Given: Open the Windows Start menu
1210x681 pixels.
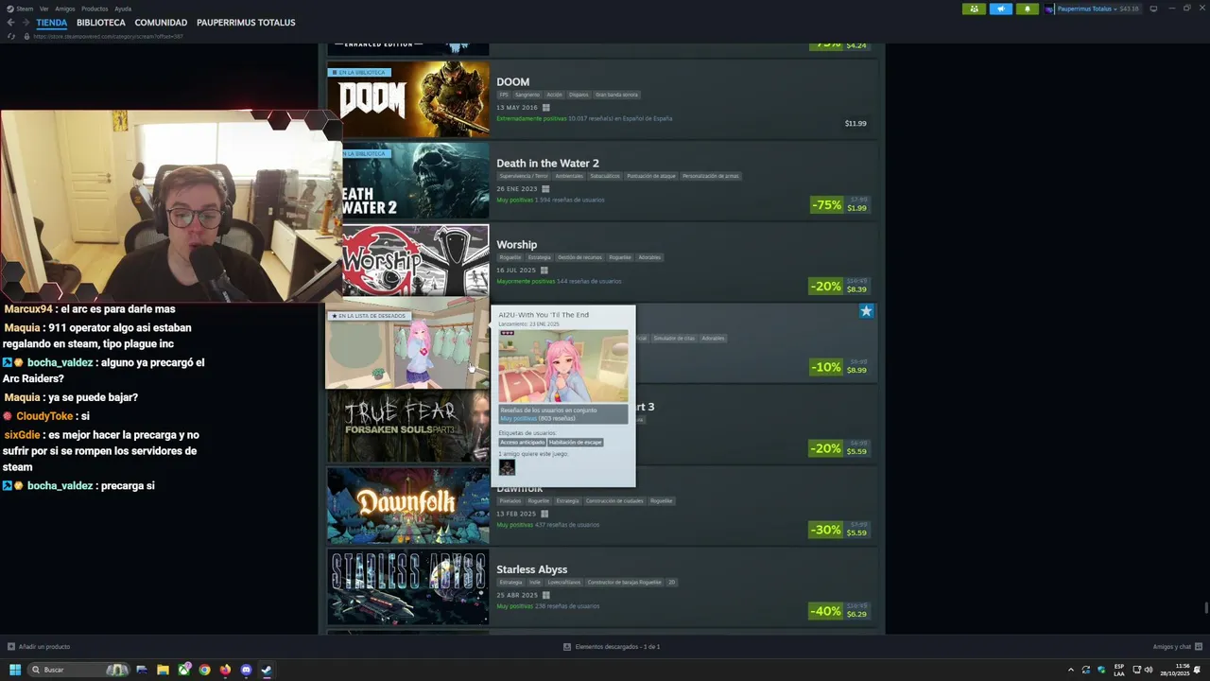Looking at the screenshot, I should [x=15, y=670].
